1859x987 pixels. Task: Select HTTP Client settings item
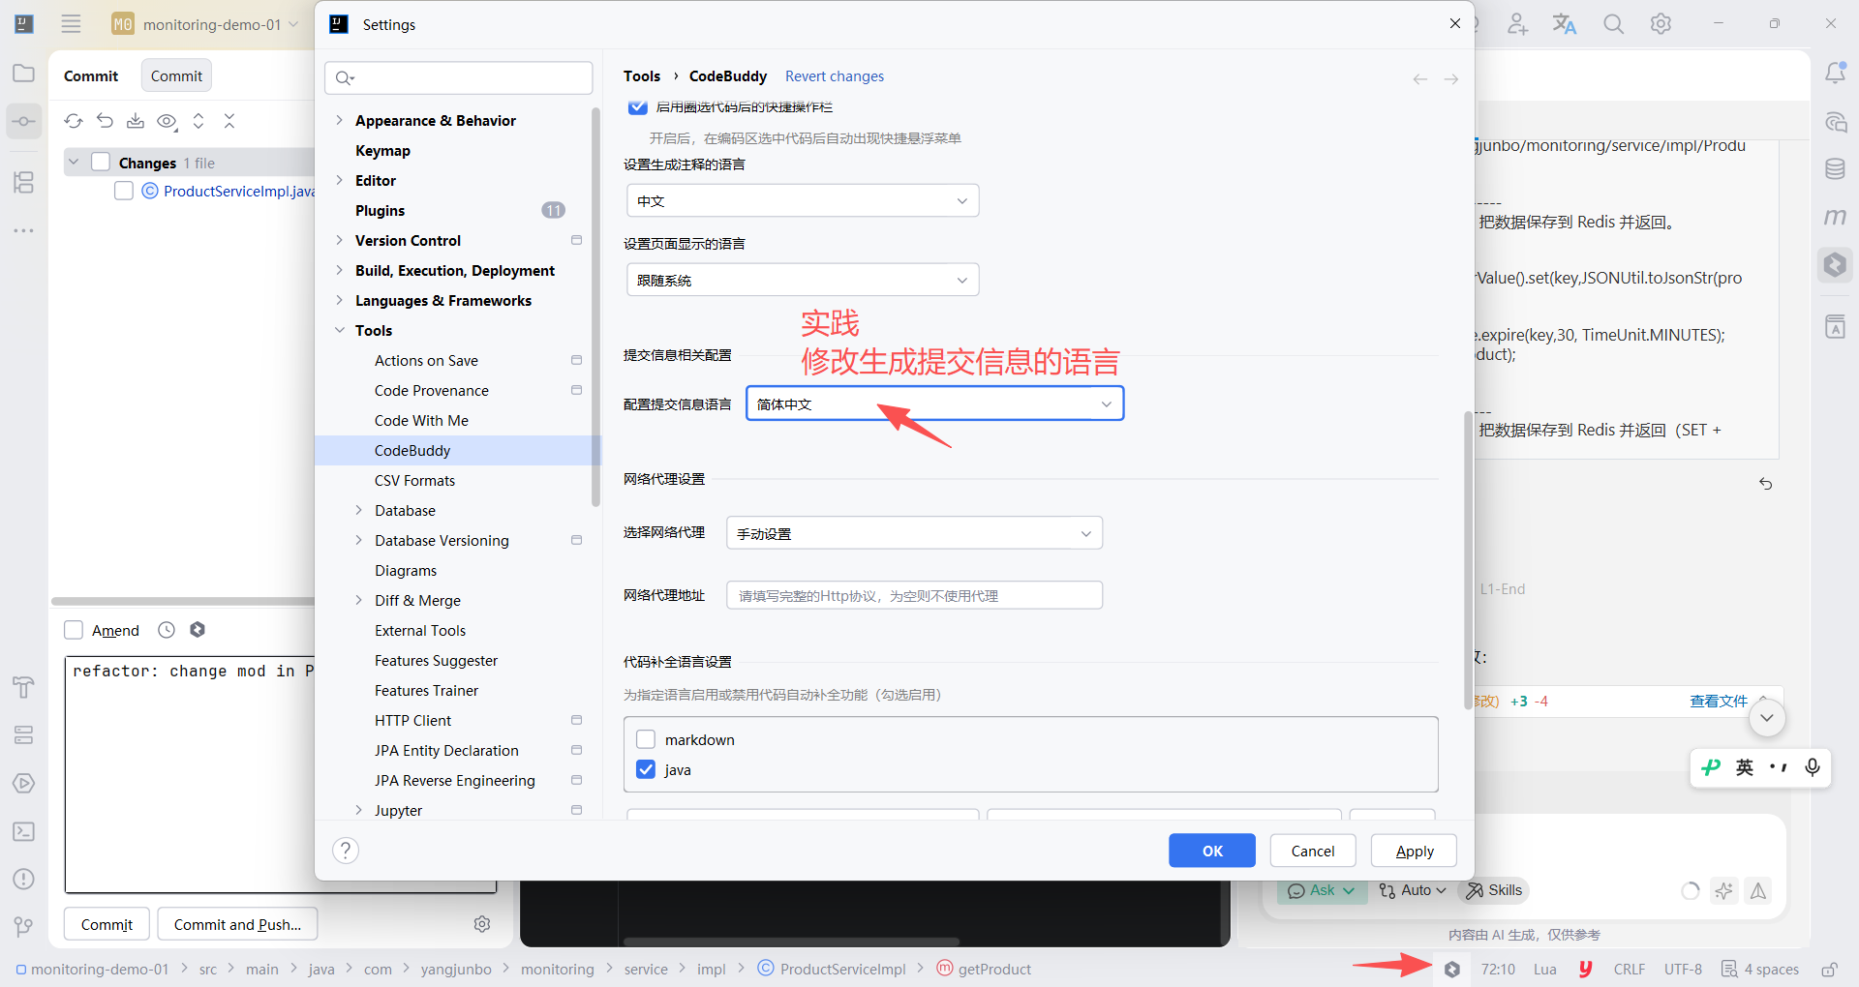click(412, 720)
